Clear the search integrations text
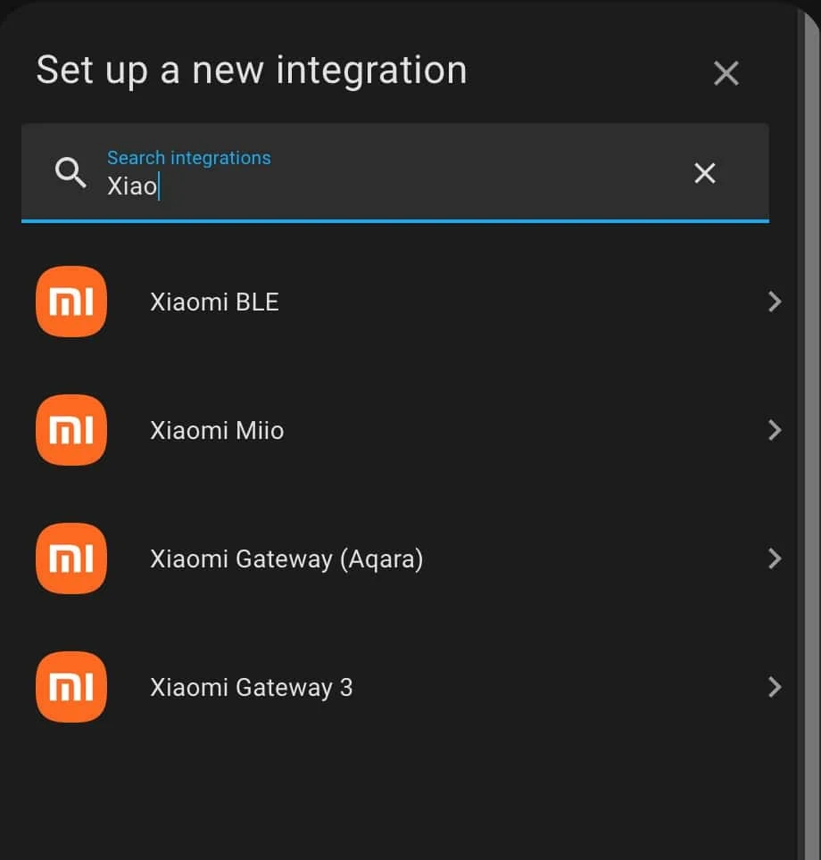821x860 pixels. (x=704, y=173)
